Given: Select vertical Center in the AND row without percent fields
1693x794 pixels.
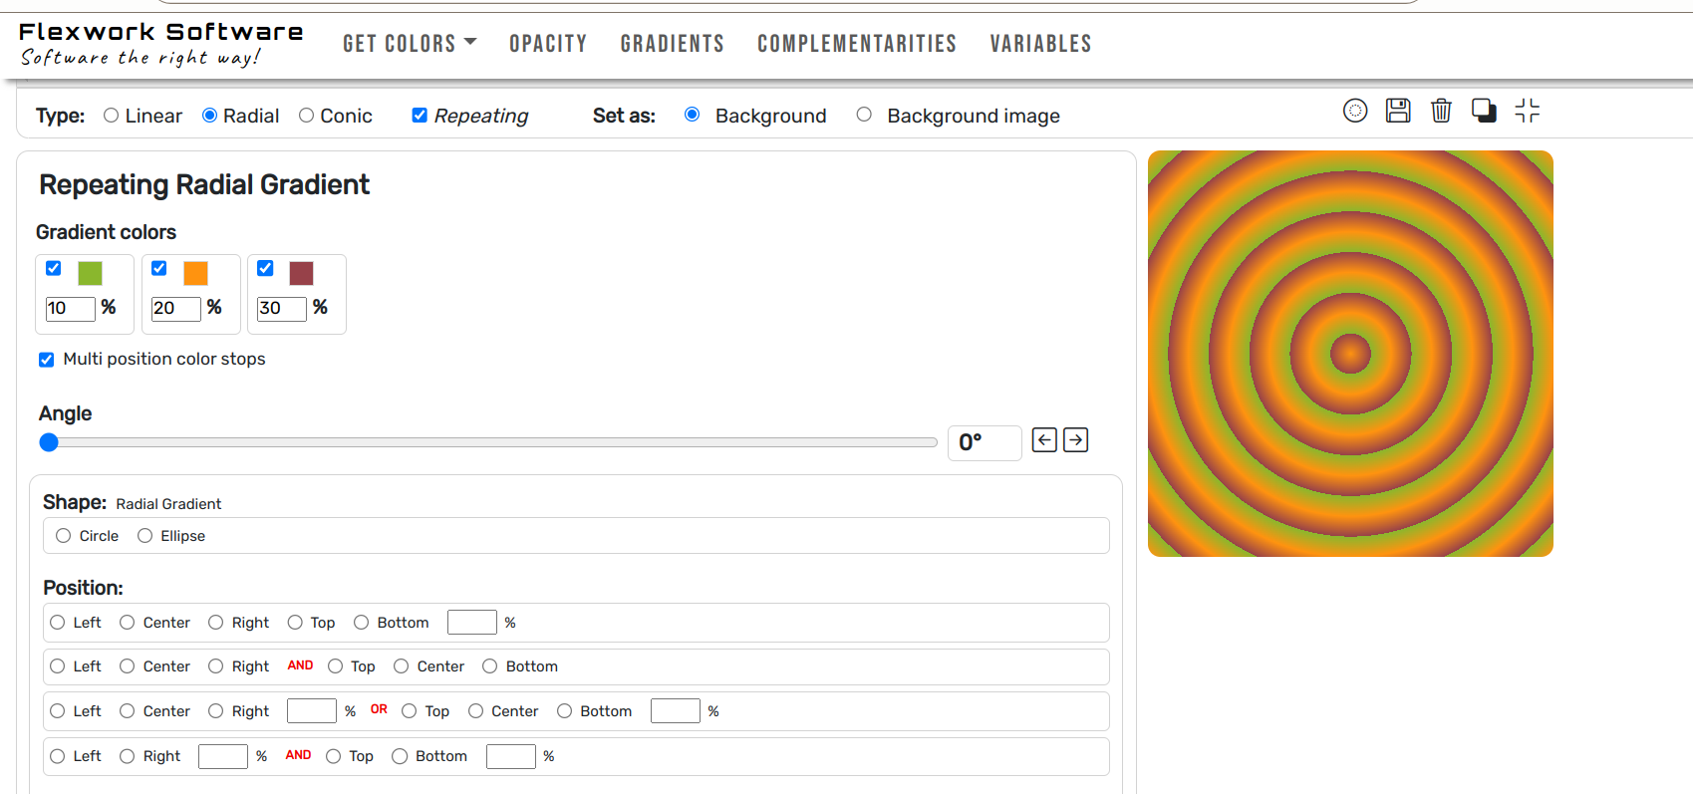Looking at the screenshot, I should pos(401,666).
